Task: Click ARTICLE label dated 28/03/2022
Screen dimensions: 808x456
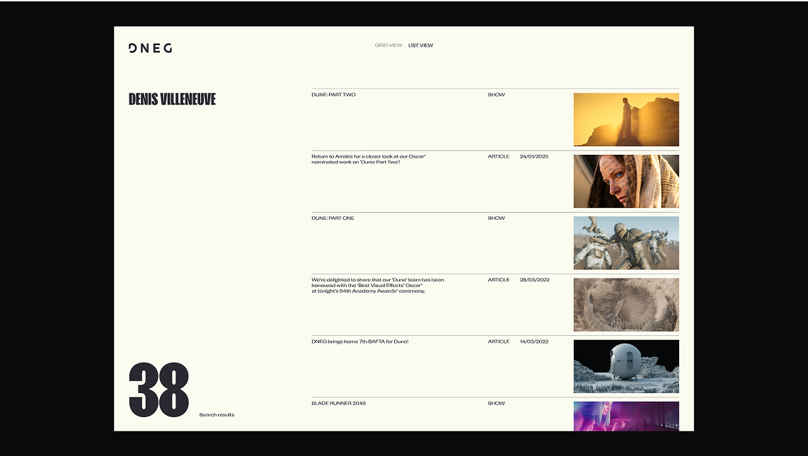Action: 498,280
